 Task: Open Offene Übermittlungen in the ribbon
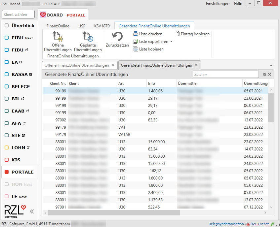coord(58,37)
